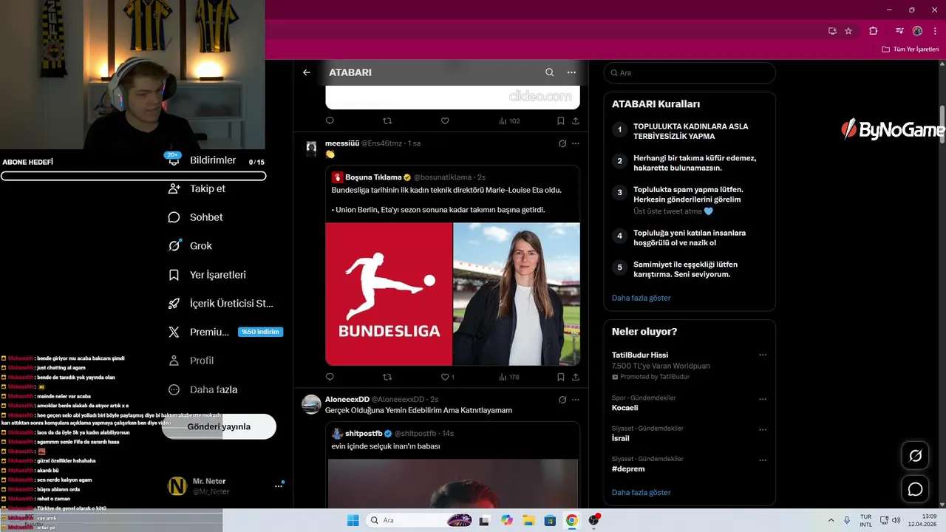
Task: Open Mr. Neter account switcher dots
Action: point(279,486)
